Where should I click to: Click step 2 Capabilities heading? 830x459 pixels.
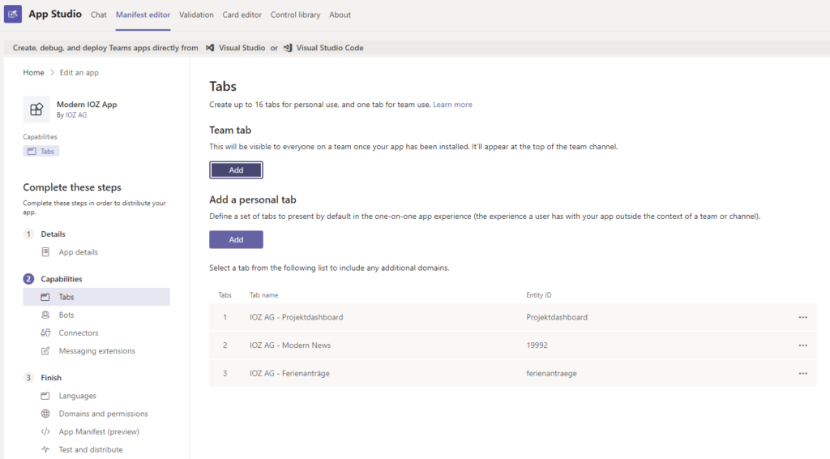(x=62, y=279)
